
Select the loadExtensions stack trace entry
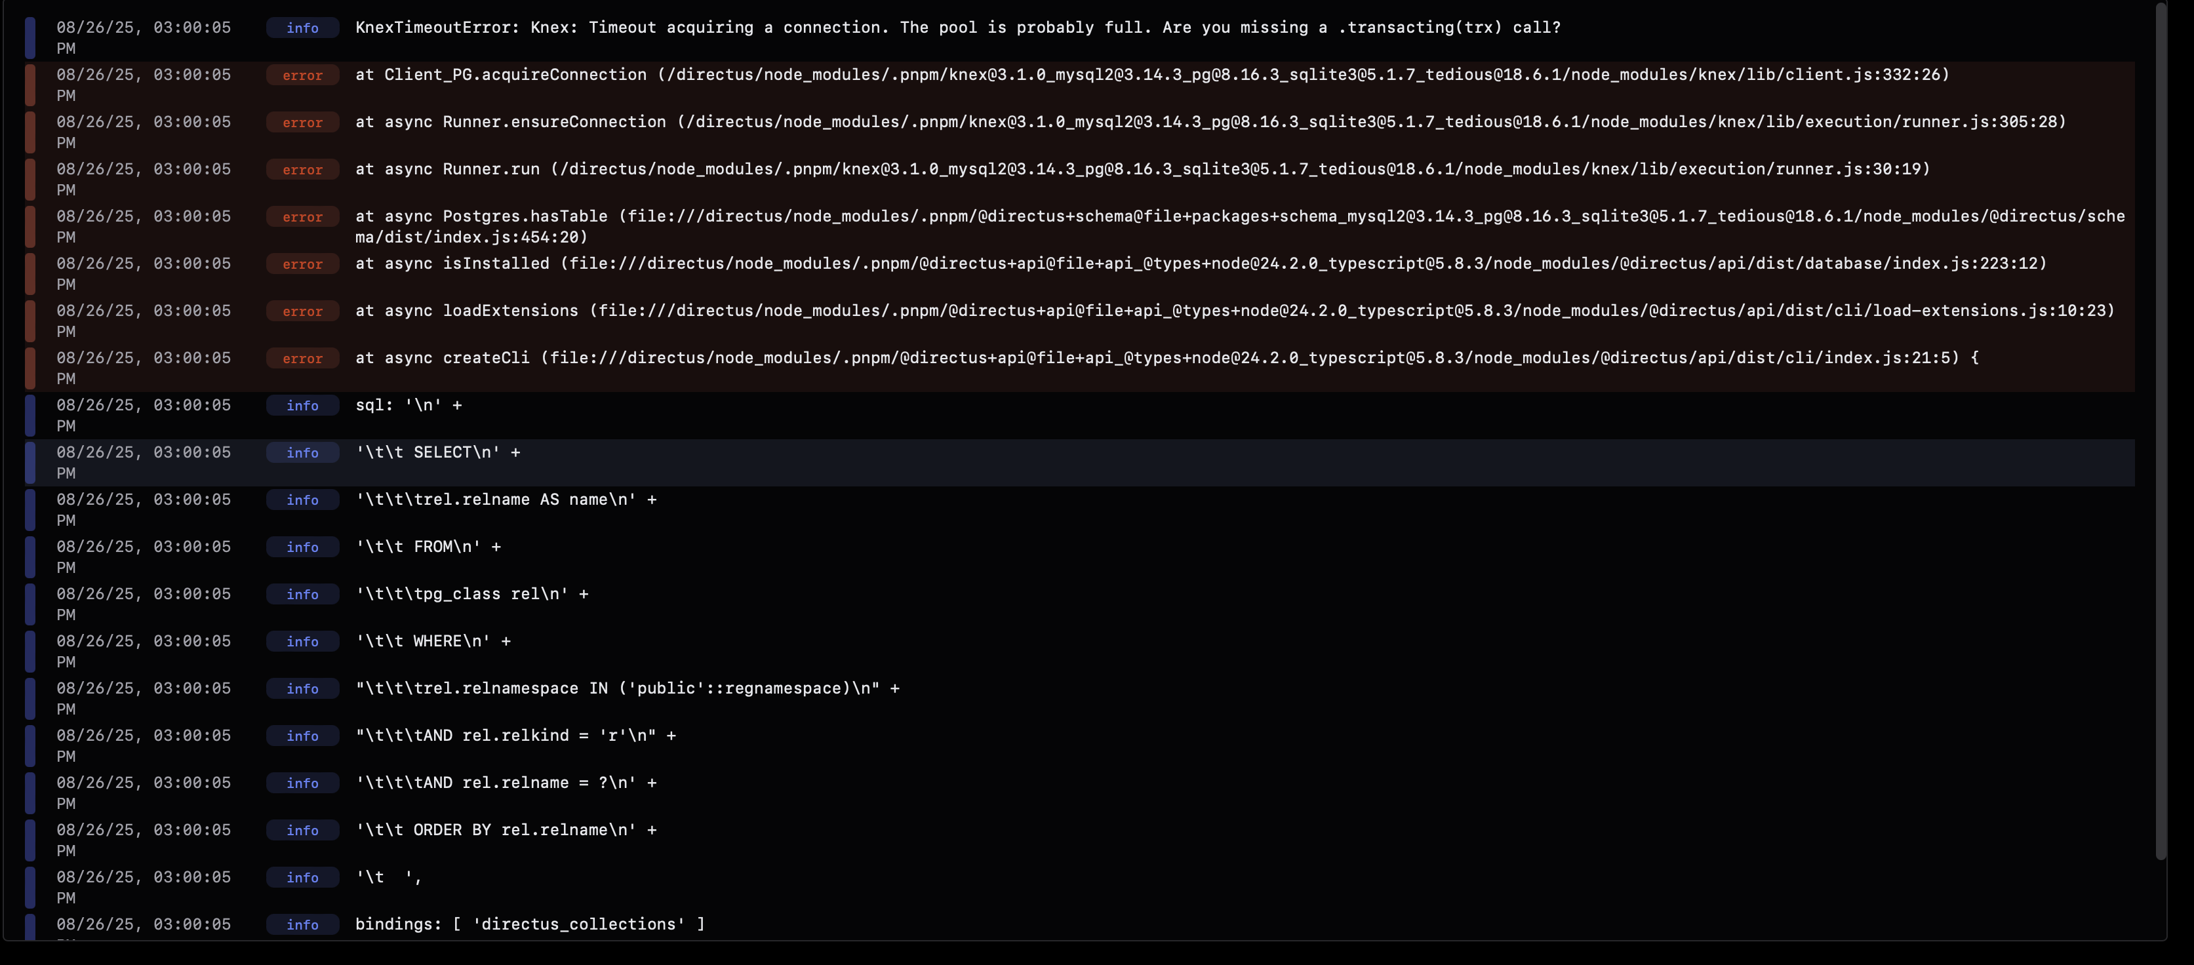click(1234, 311)
